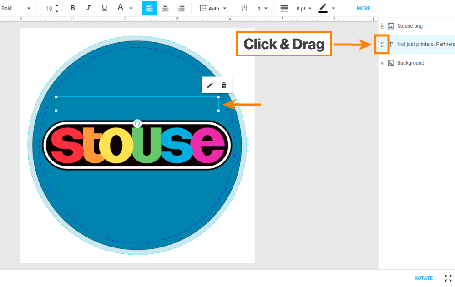Toggle the Background layer lock icon
455x287 pixels.
point(382,63)
